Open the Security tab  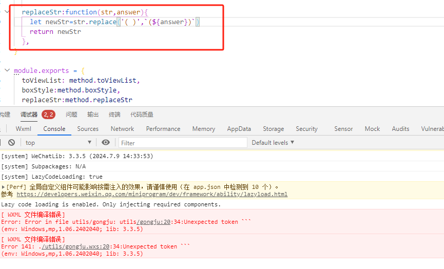point(306,129)
